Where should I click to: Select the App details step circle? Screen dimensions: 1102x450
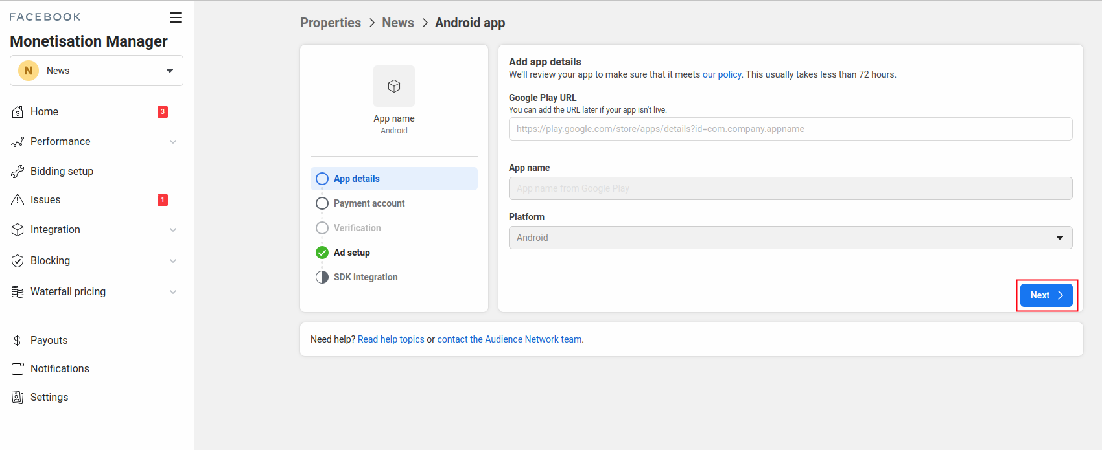click(x=322, y=179)
